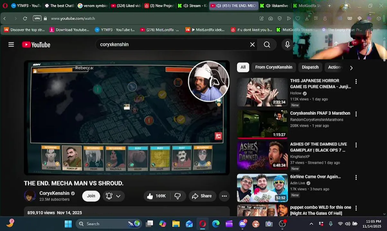Share the MECHA MAN VS SHROUD video
387x231 pixels.
(x=202, y=196)
